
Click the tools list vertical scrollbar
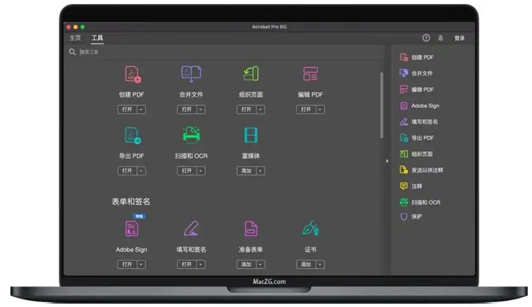pos(382,105)
